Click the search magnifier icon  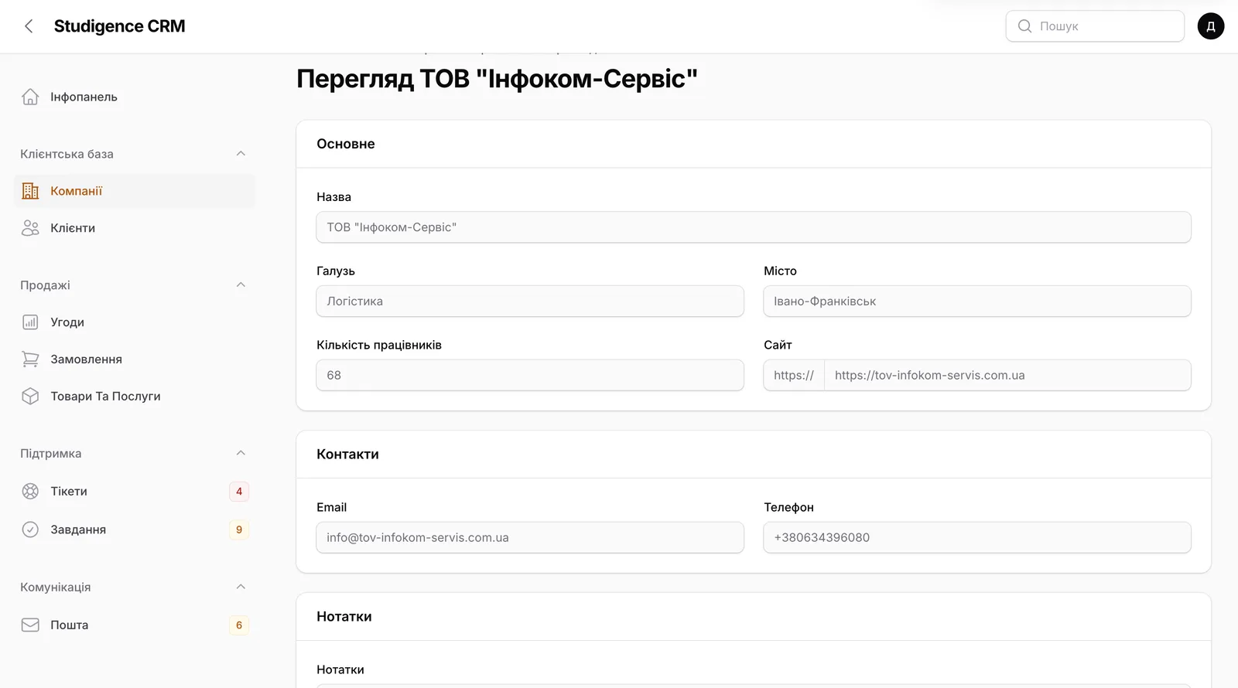point(1024,26)
